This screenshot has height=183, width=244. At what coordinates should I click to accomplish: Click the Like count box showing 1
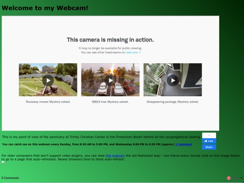[x=209, y=136]
